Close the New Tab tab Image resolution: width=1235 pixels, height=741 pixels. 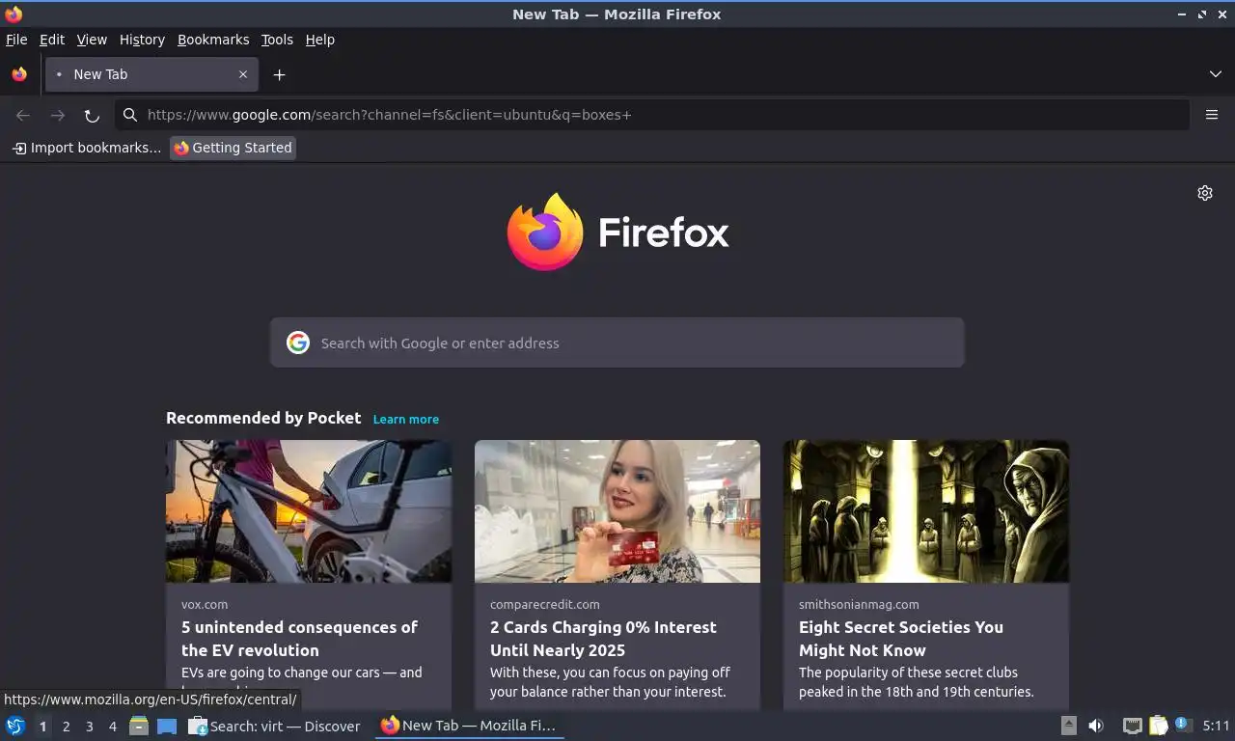[x=243, y=74]
